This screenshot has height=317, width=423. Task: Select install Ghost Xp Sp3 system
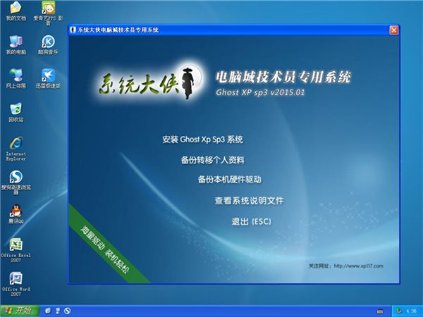point(202,139)
